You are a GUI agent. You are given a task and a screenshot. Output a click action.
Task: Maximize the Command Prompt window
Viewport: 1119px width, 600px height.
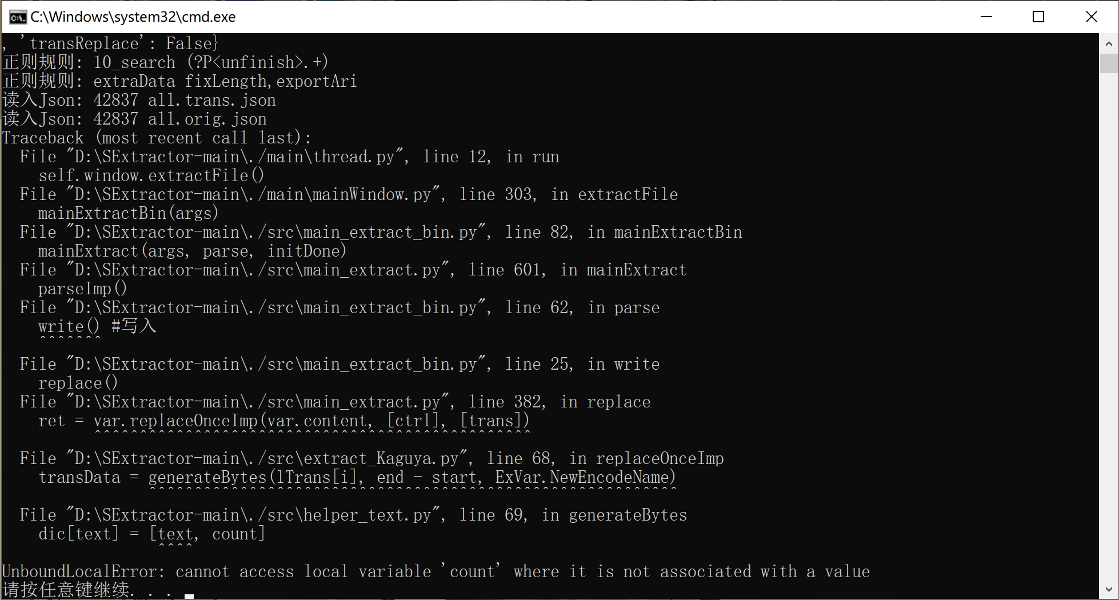click(1039, 17)
